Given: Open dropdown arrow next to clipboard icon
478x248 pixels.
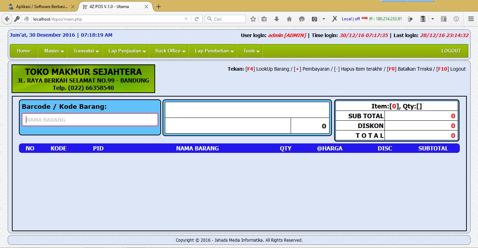Looking at the screenshot, I should point(432,19).
